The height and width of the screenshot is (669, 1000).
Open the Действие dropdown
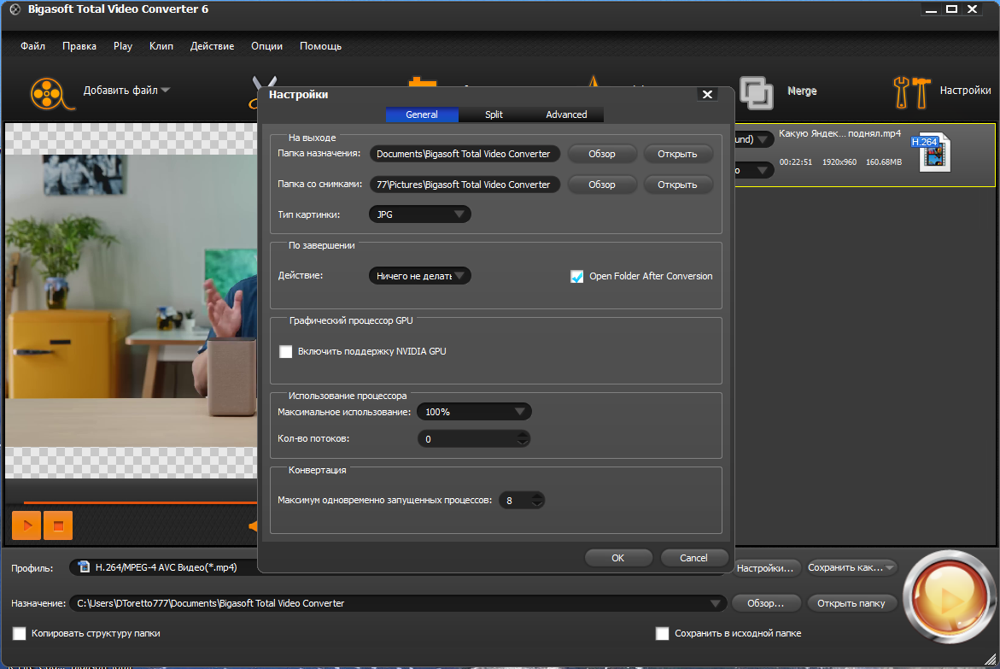pyautogui.click(x=419, y=276)
